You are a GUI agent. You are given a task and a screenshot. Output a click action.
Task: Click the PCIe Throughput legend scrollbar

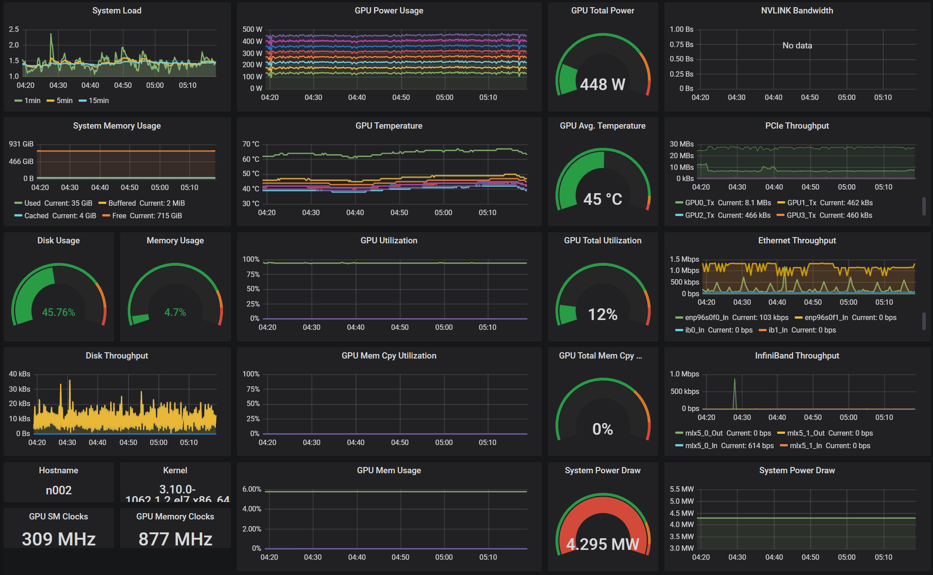pyautogui.click(x=924, y=206)
